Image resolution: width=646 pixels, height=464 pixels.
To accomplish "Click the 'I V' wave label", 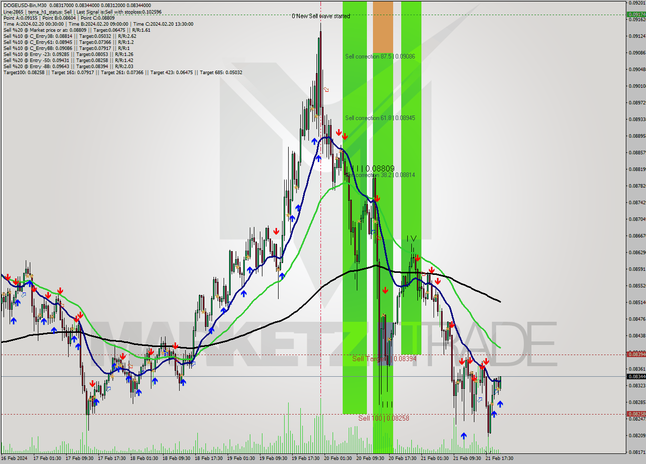I will click(x=412, y=238).
